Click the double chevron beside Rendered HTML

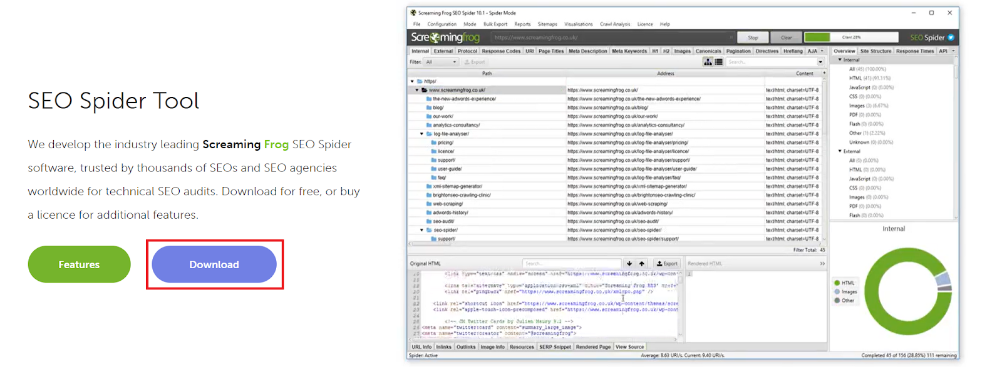[822, 264]
